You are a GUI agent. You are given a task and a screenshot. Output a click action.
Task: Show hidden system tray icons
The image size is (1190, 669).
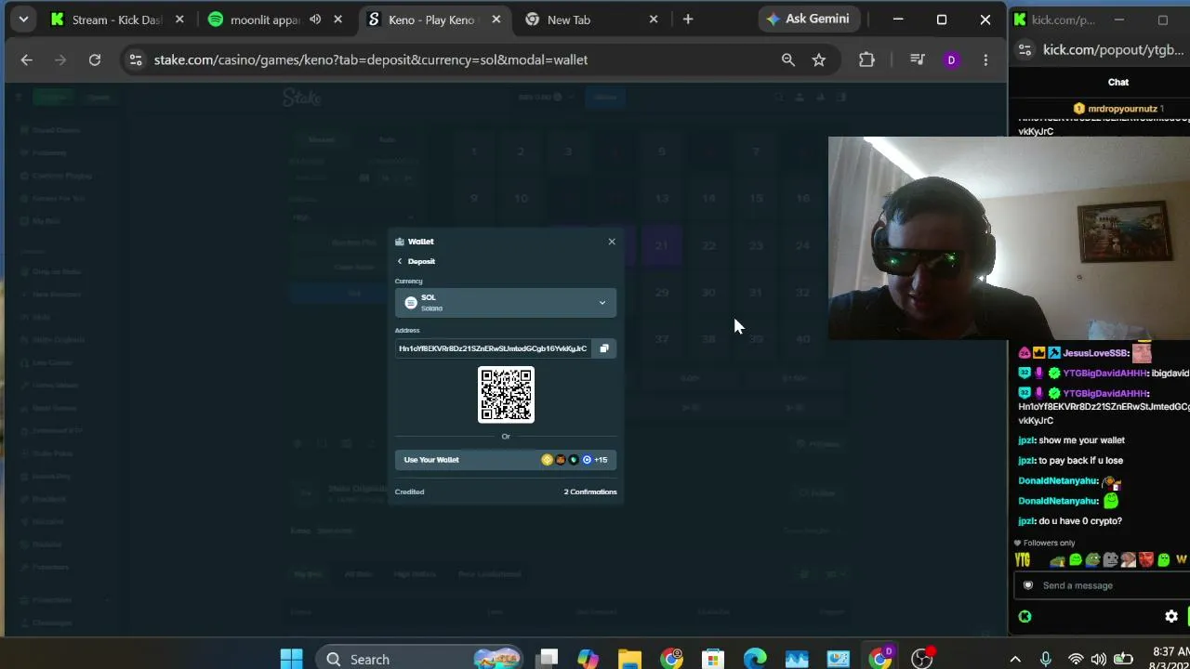(1015, 659)
